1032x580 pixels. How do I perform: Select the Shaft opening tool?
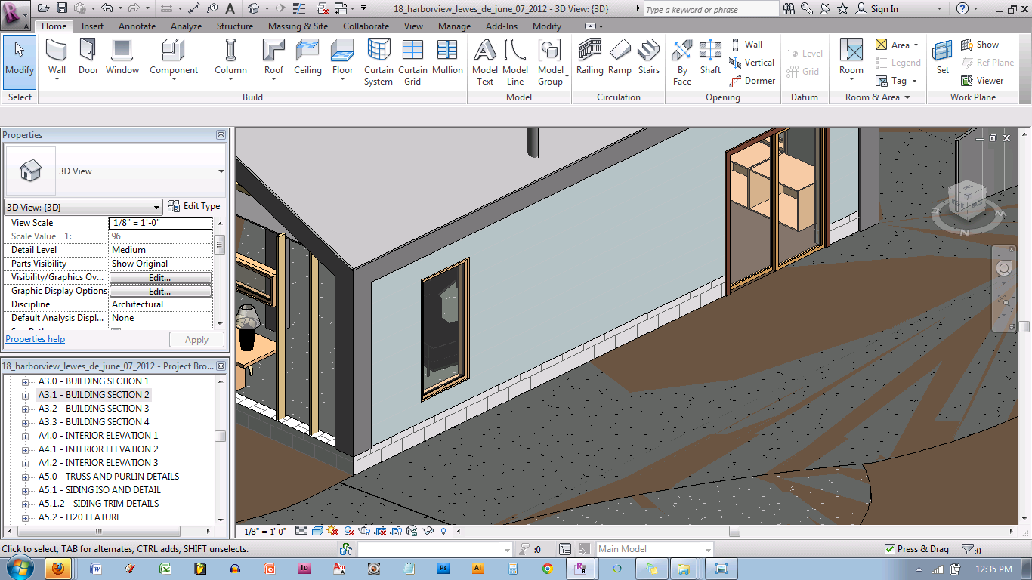(710, 57)
